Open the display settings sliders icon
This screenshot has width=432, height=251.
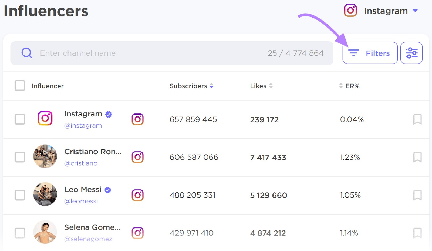pos(411,53)
